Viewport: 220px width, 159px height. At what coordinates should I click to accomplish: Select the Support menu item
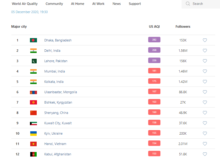click(x=135, y=4)
